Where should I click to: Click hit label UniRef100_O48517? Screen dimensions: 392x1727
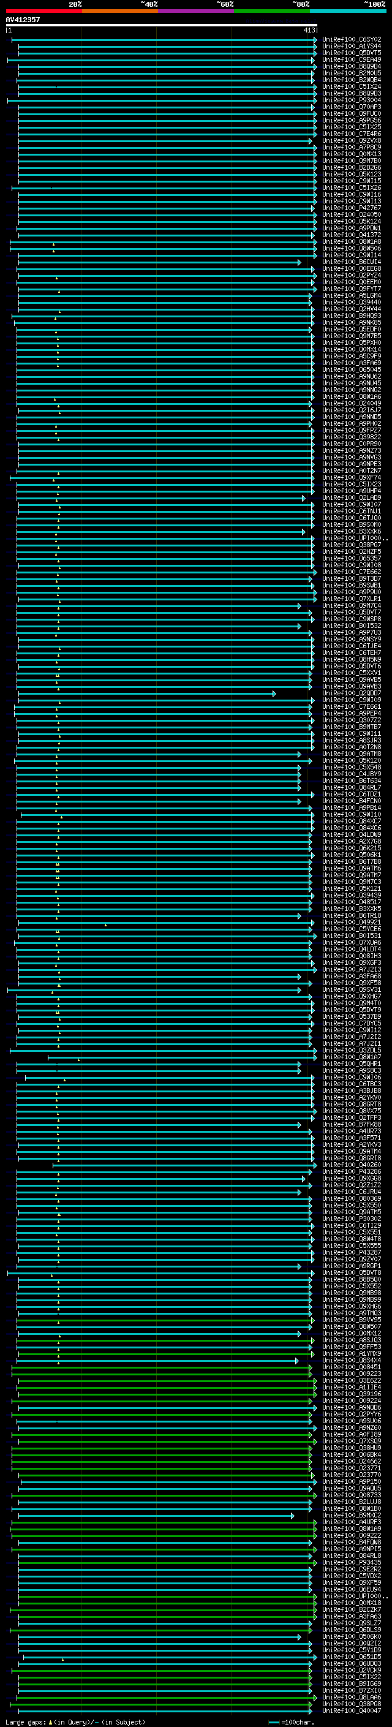click(351, 902)
